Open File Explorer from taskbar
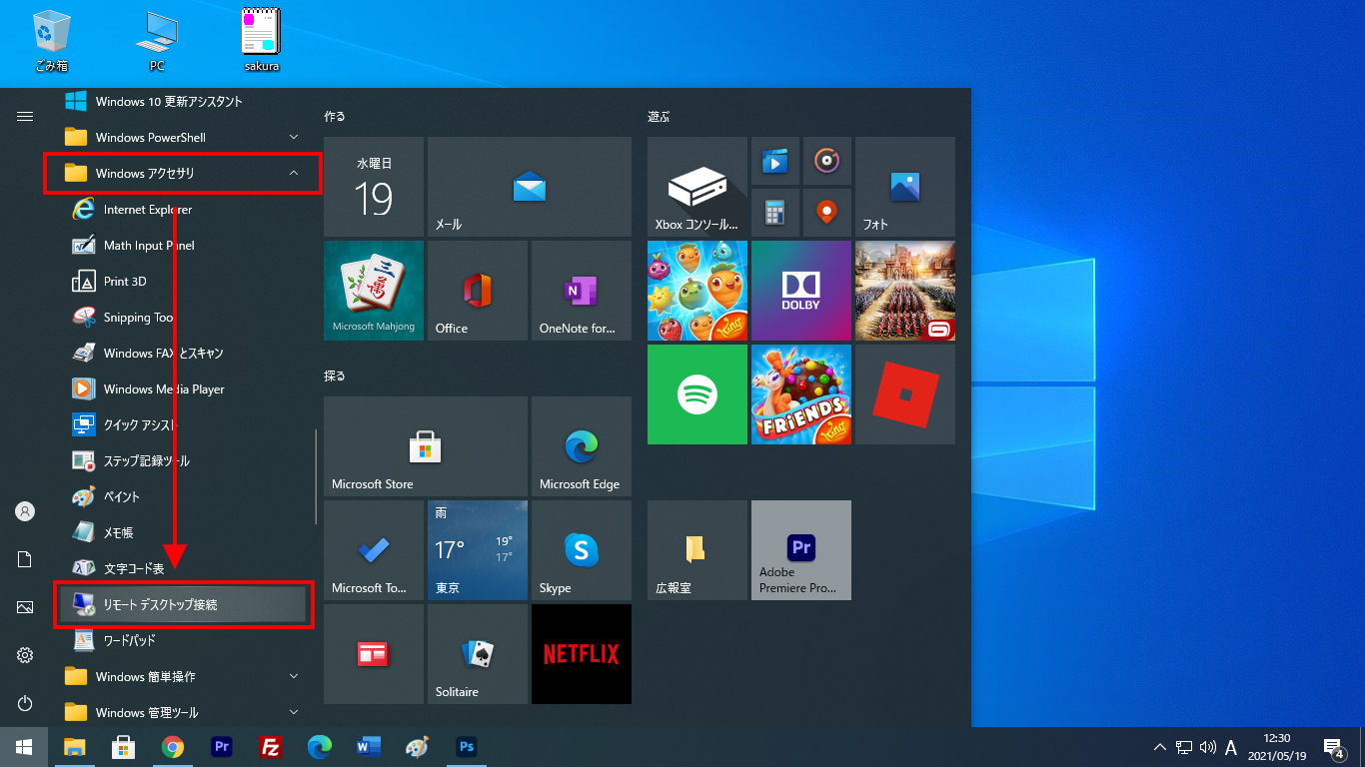Viewport: 1365px width, 767px height. (x=75, y=747)
